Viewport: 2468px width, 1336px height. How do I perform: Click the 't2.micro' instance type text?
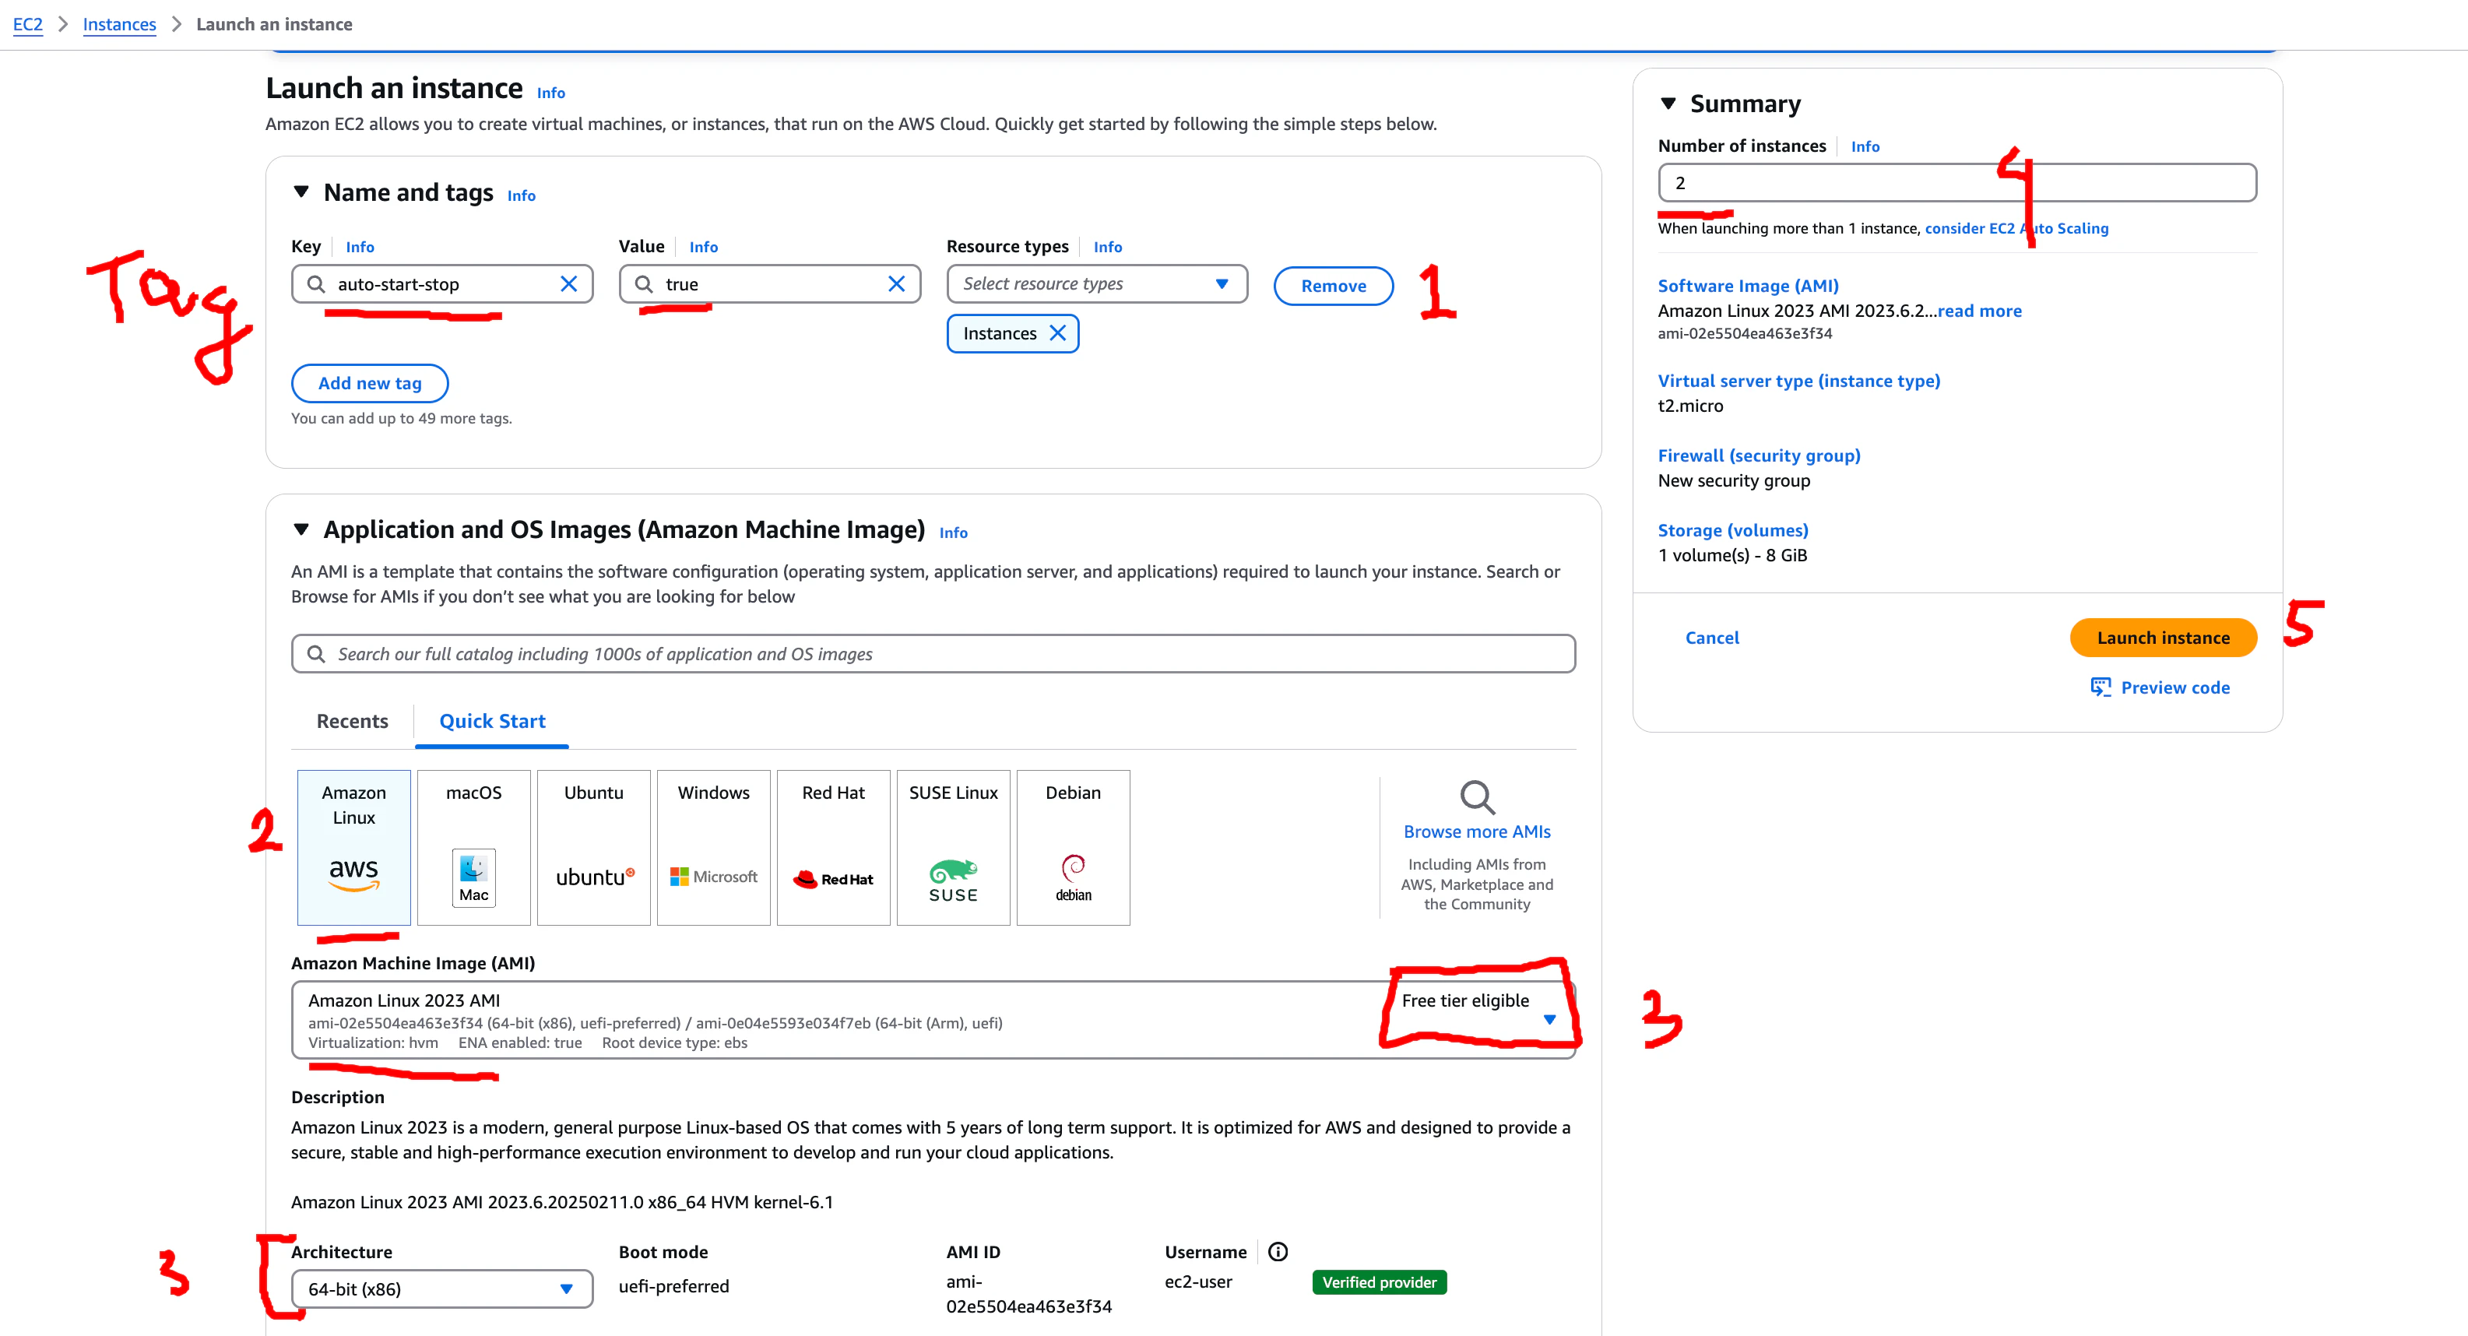(x=1690, y=406)
